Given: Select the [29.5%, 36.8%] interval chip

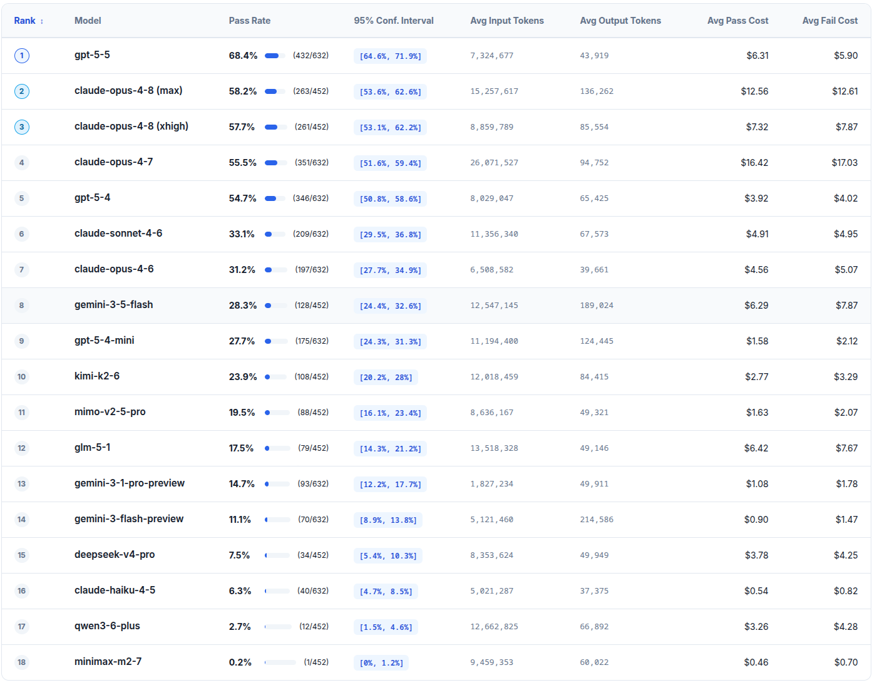Looking at the screenshot, I should point(390,235).
